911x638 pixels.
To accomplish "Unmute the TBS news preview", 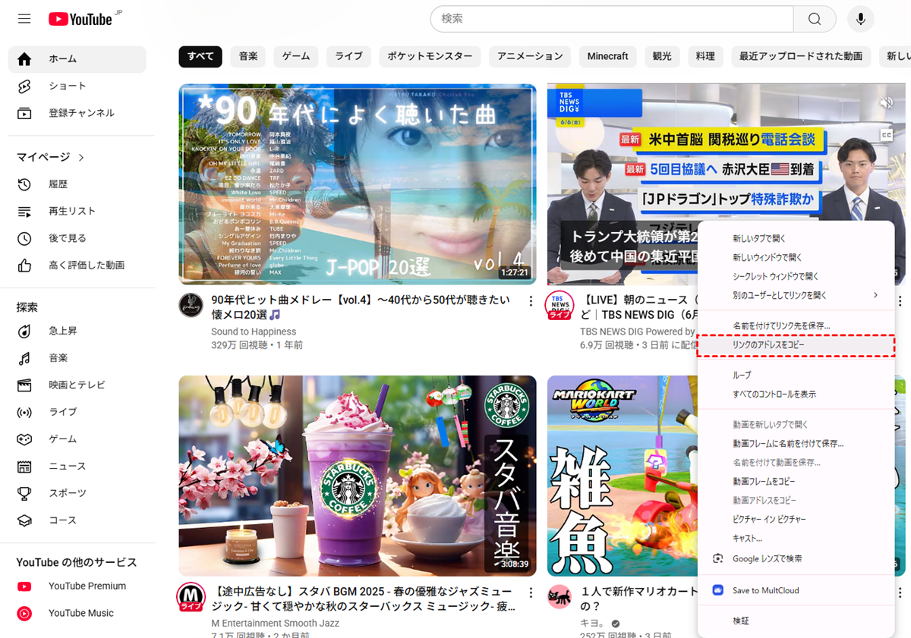I will (x=885, y=103).
